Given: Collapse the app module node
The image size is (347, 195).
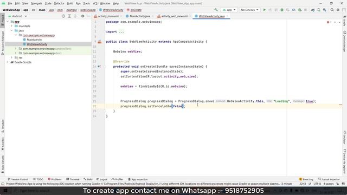Looking at the screenshot, I should click(8, 22).
